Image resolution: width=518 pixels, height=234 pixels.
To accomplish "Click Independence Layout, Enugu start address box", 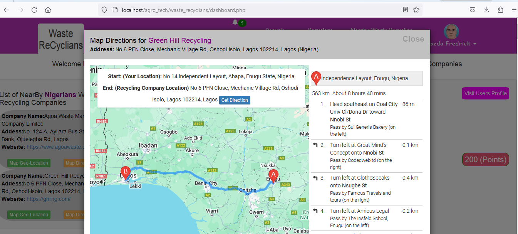I will [367, 78].
